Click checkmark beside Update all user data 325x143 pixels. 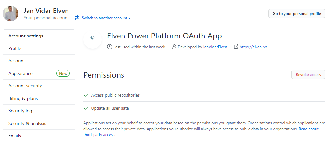click(x=86, y=108)
